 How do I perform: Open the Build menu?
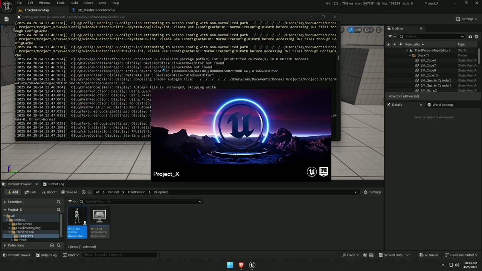(74, 3)
